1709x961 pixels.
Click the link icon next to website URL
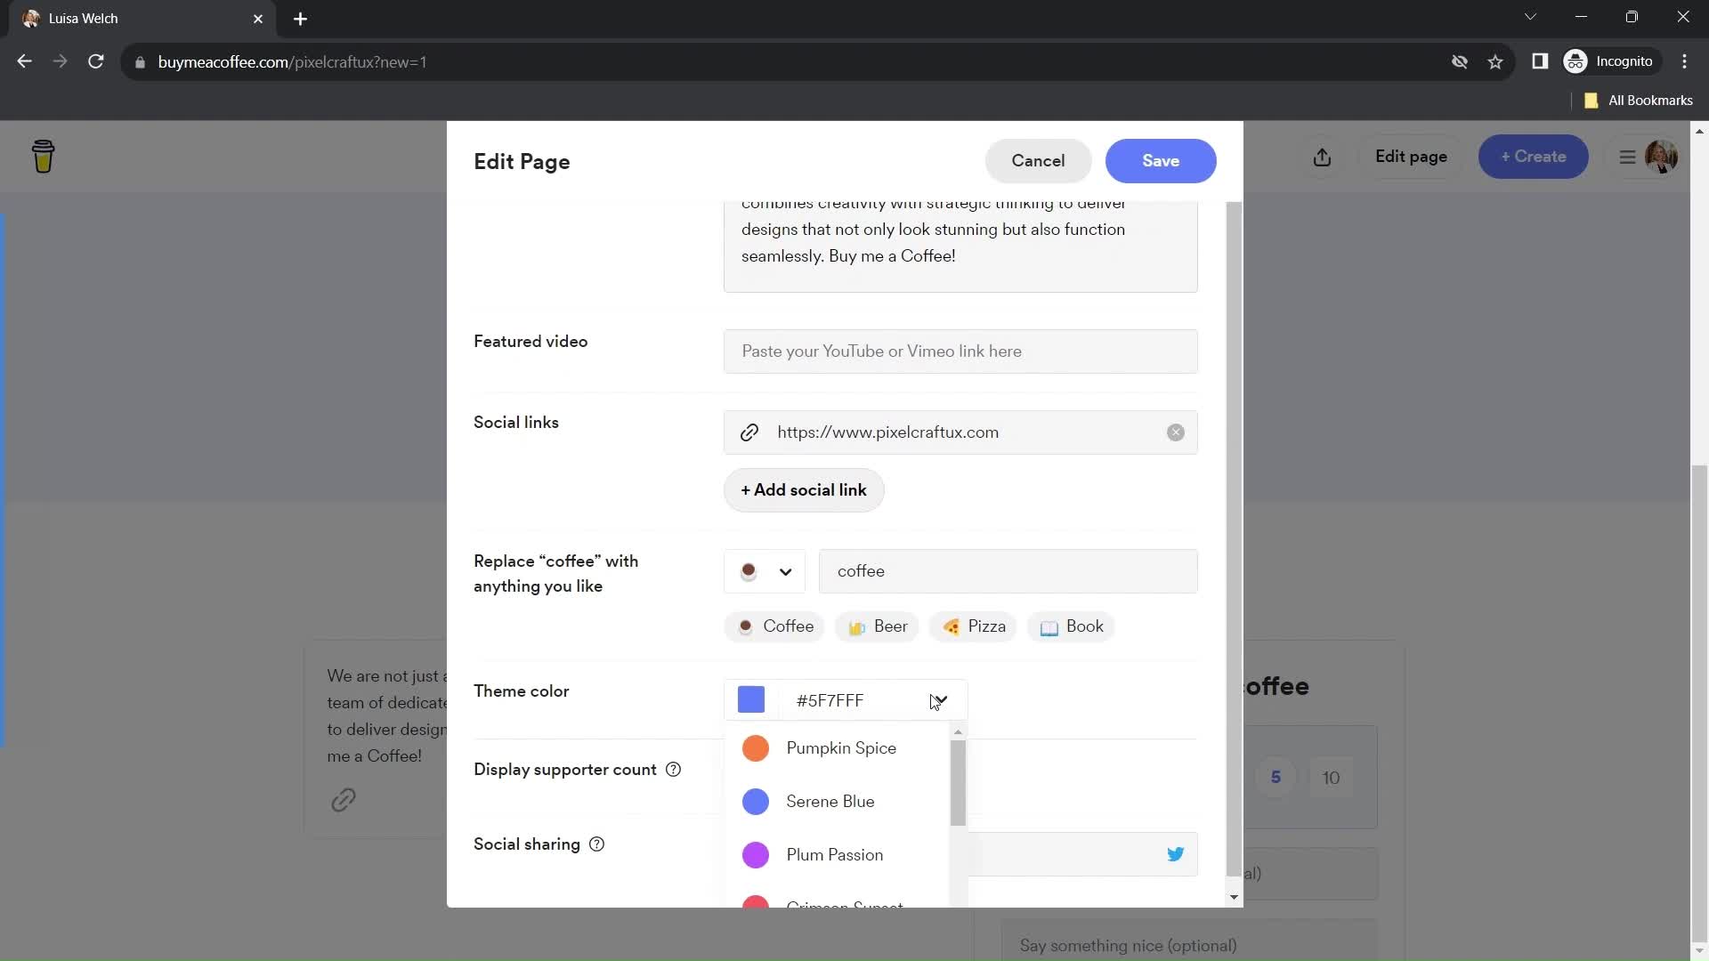[750, 432]
